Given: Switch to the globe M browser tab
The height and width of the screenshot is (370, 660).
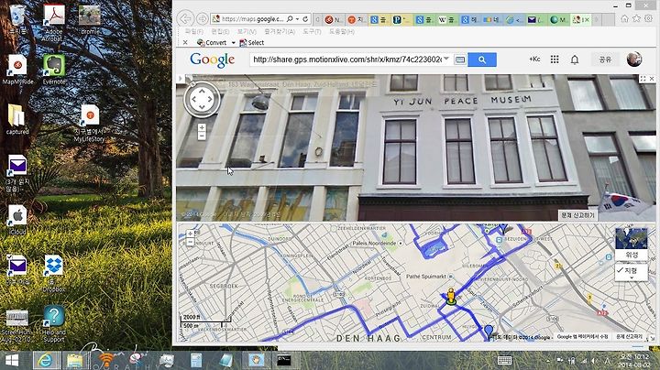Looking at the screenshot, I should tap(558, 19).
